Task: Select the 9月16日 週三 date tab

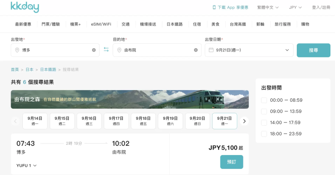Action: coord(89,121)
